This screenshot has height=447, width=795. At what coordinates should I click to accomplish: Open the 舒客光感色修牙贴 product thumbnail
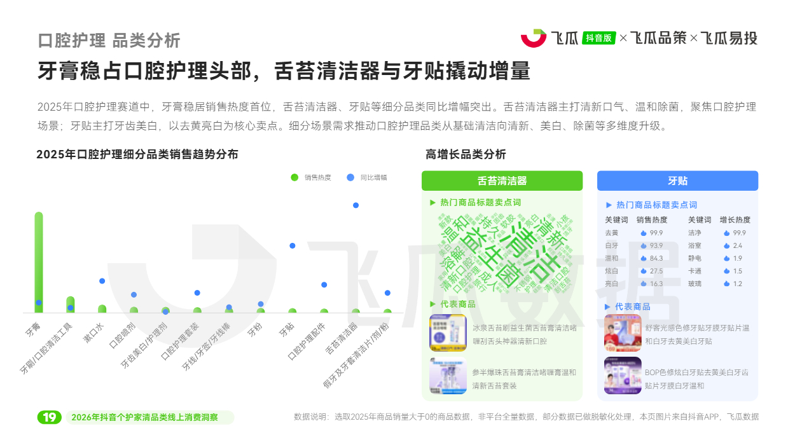click(x=623, y=333)
